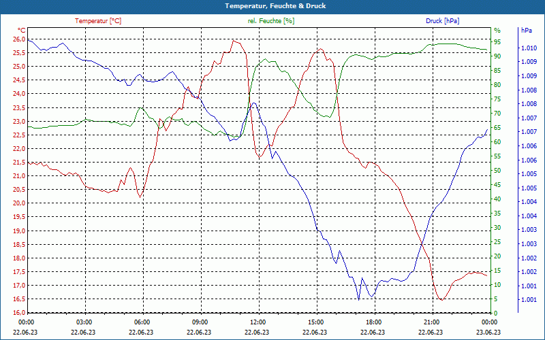Click the '17,0' temperature axis value
Viewport: 545px width, 340px height.
click(x=19, y=286)
